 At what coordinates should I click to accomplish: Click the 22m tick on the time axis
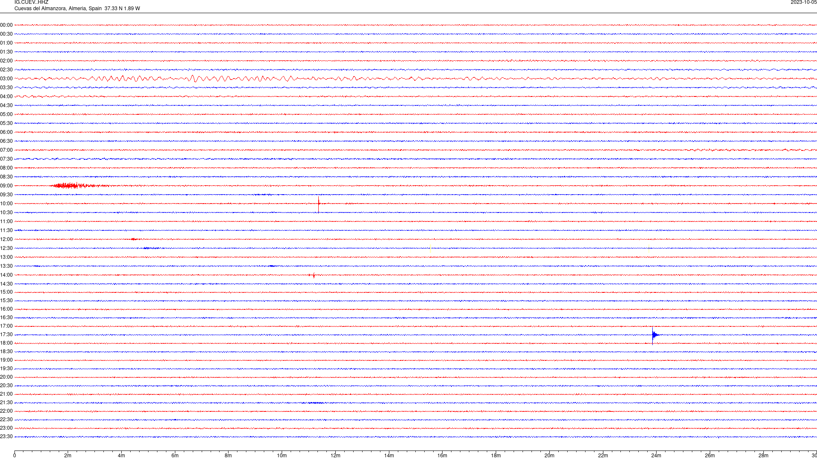[603, 455]
